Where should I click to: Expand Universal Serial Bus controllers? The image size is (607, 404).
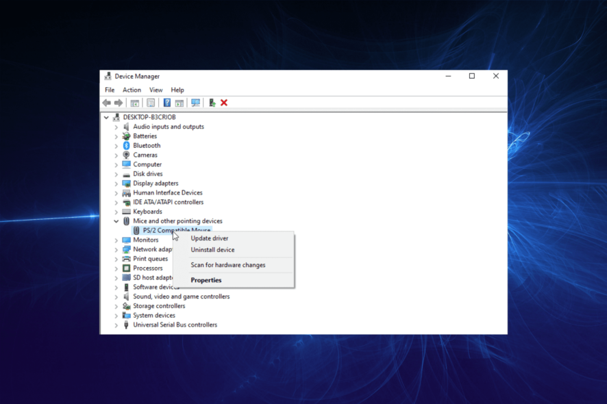click(x=116, y=325)
